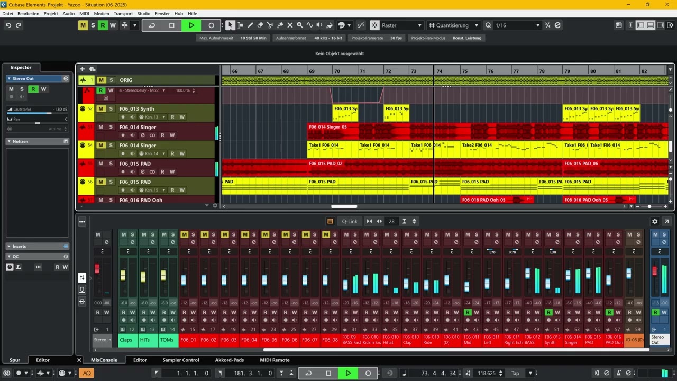Solo the ORIG track
This screenshot has height=381, width=677.
click(x=111, y=80)
